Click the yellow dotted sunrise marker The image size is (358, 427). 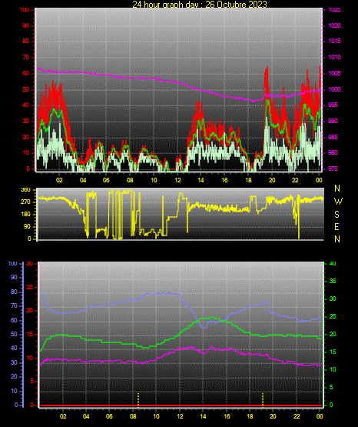(x=138, y=400)
